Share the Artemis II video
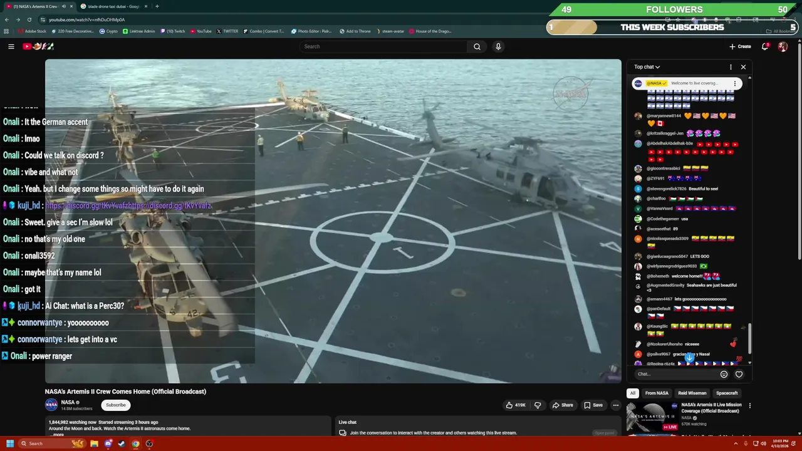The height and width of the screenshot is (451, 802). point(563,405)
